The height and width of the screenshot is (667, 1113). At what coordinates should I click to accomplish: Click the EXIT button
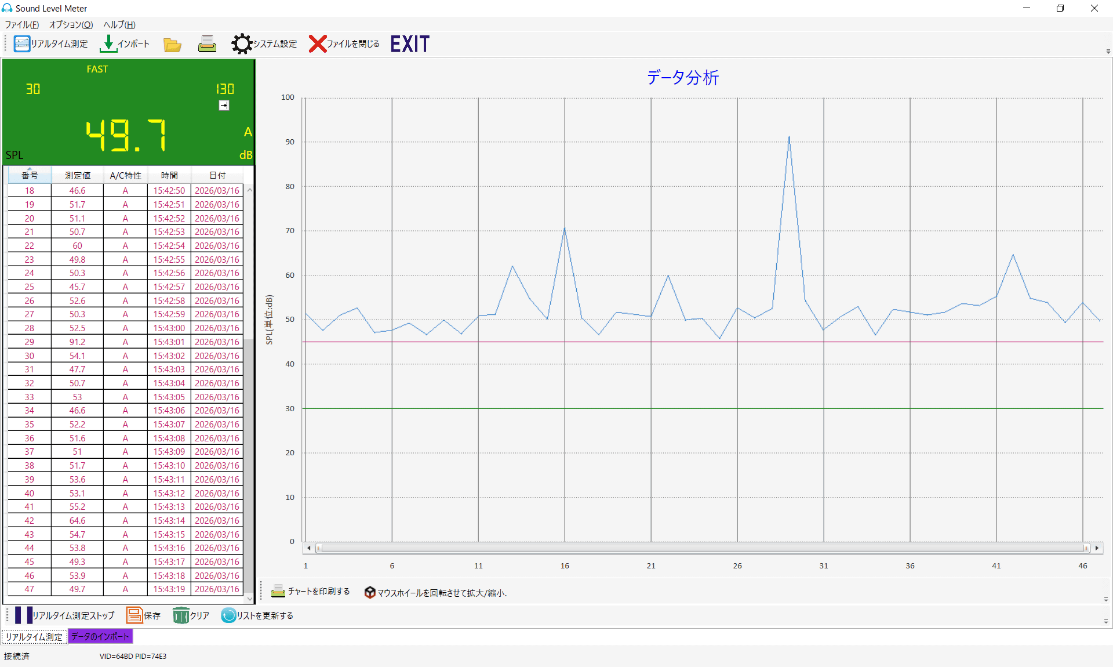[x=410, y=44]
